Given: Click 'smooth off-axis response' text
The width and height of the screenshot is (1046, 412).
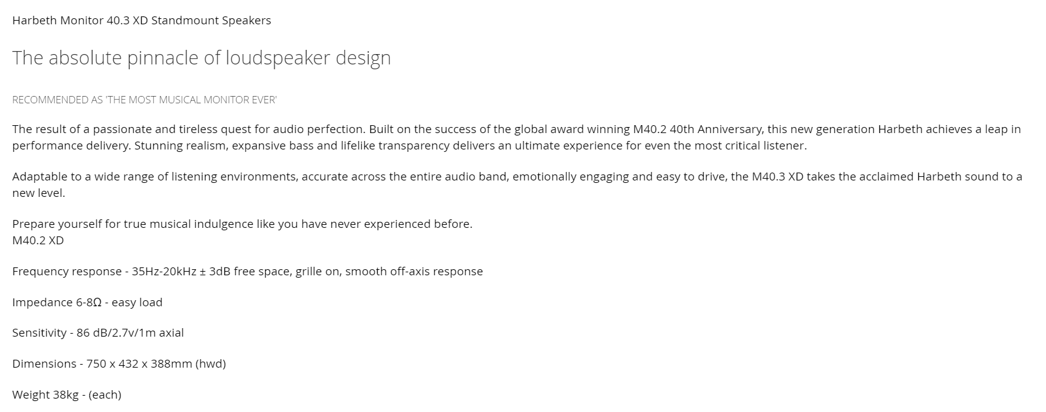Looking at the screenshot, I should [414, 272].
